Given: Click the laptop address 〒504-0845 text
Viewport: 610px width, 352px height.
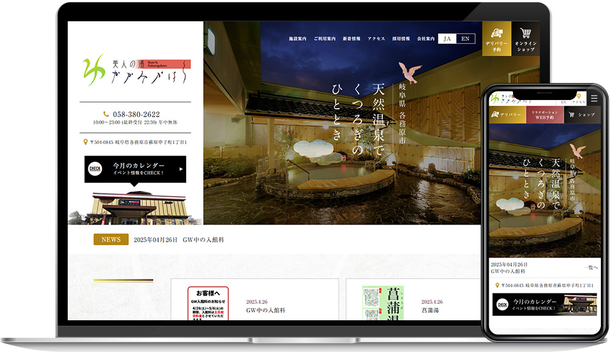Looking at the screenshot, I should (x=138, y=142).
